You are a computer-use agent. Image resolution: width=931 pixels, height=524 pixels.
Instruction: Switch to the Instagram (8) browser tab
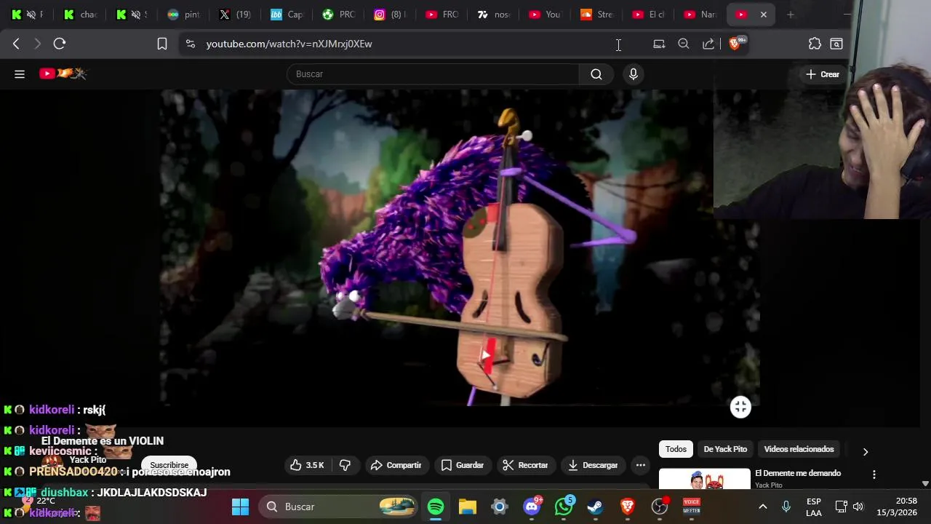(x=389, y=15)
